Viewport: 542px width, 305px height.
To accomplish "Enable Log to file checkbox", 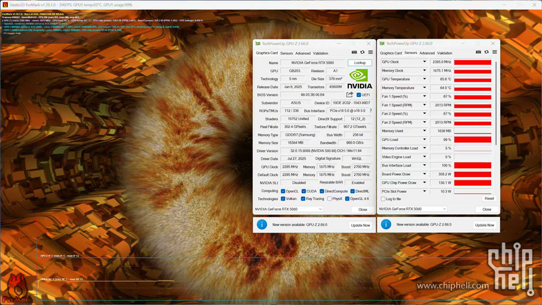I will (x=383, y=199).
